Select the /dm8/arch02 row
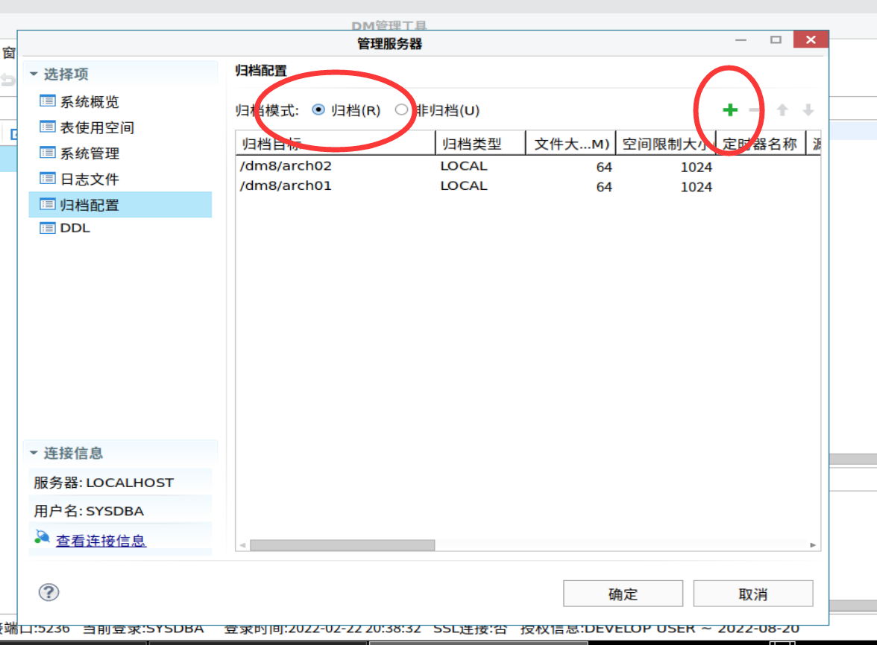 coord(528,166)
